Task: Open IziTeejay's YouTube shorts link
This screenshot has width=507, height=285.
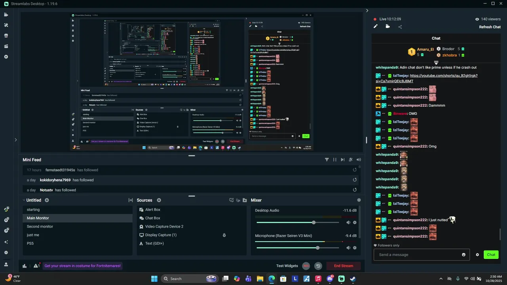Action: coord(427,78)
